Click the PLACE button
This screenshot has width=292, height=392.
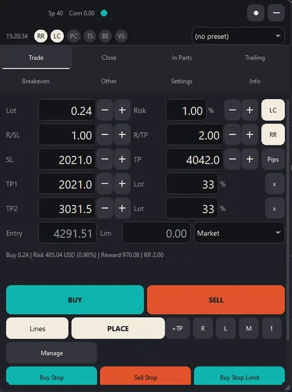point(118,328)
